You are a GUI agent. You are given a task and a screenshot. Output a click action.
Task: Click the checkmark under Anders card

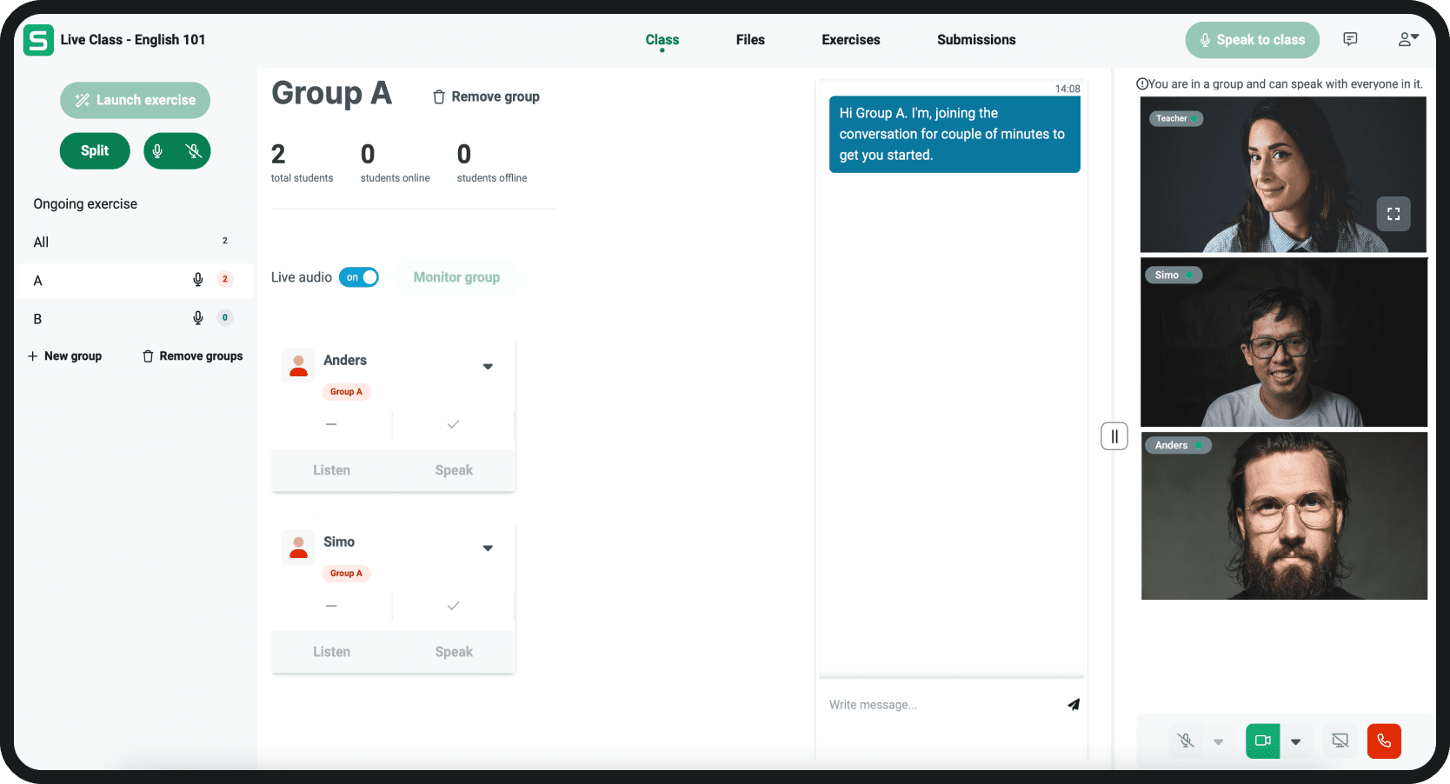click(x=453, y=424)
